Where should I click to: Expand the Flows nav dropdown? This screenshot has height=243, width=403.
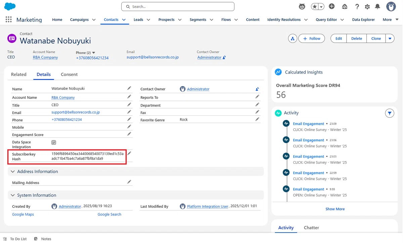pos(236,20)
